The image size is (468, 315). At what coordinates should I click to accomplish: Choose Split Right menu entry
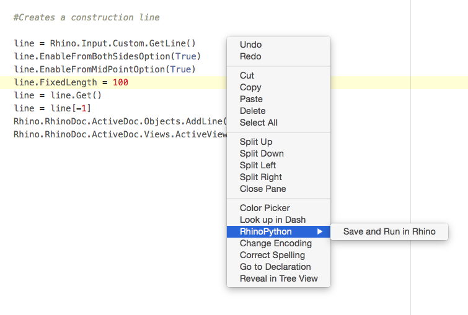[x=278, y=177]
